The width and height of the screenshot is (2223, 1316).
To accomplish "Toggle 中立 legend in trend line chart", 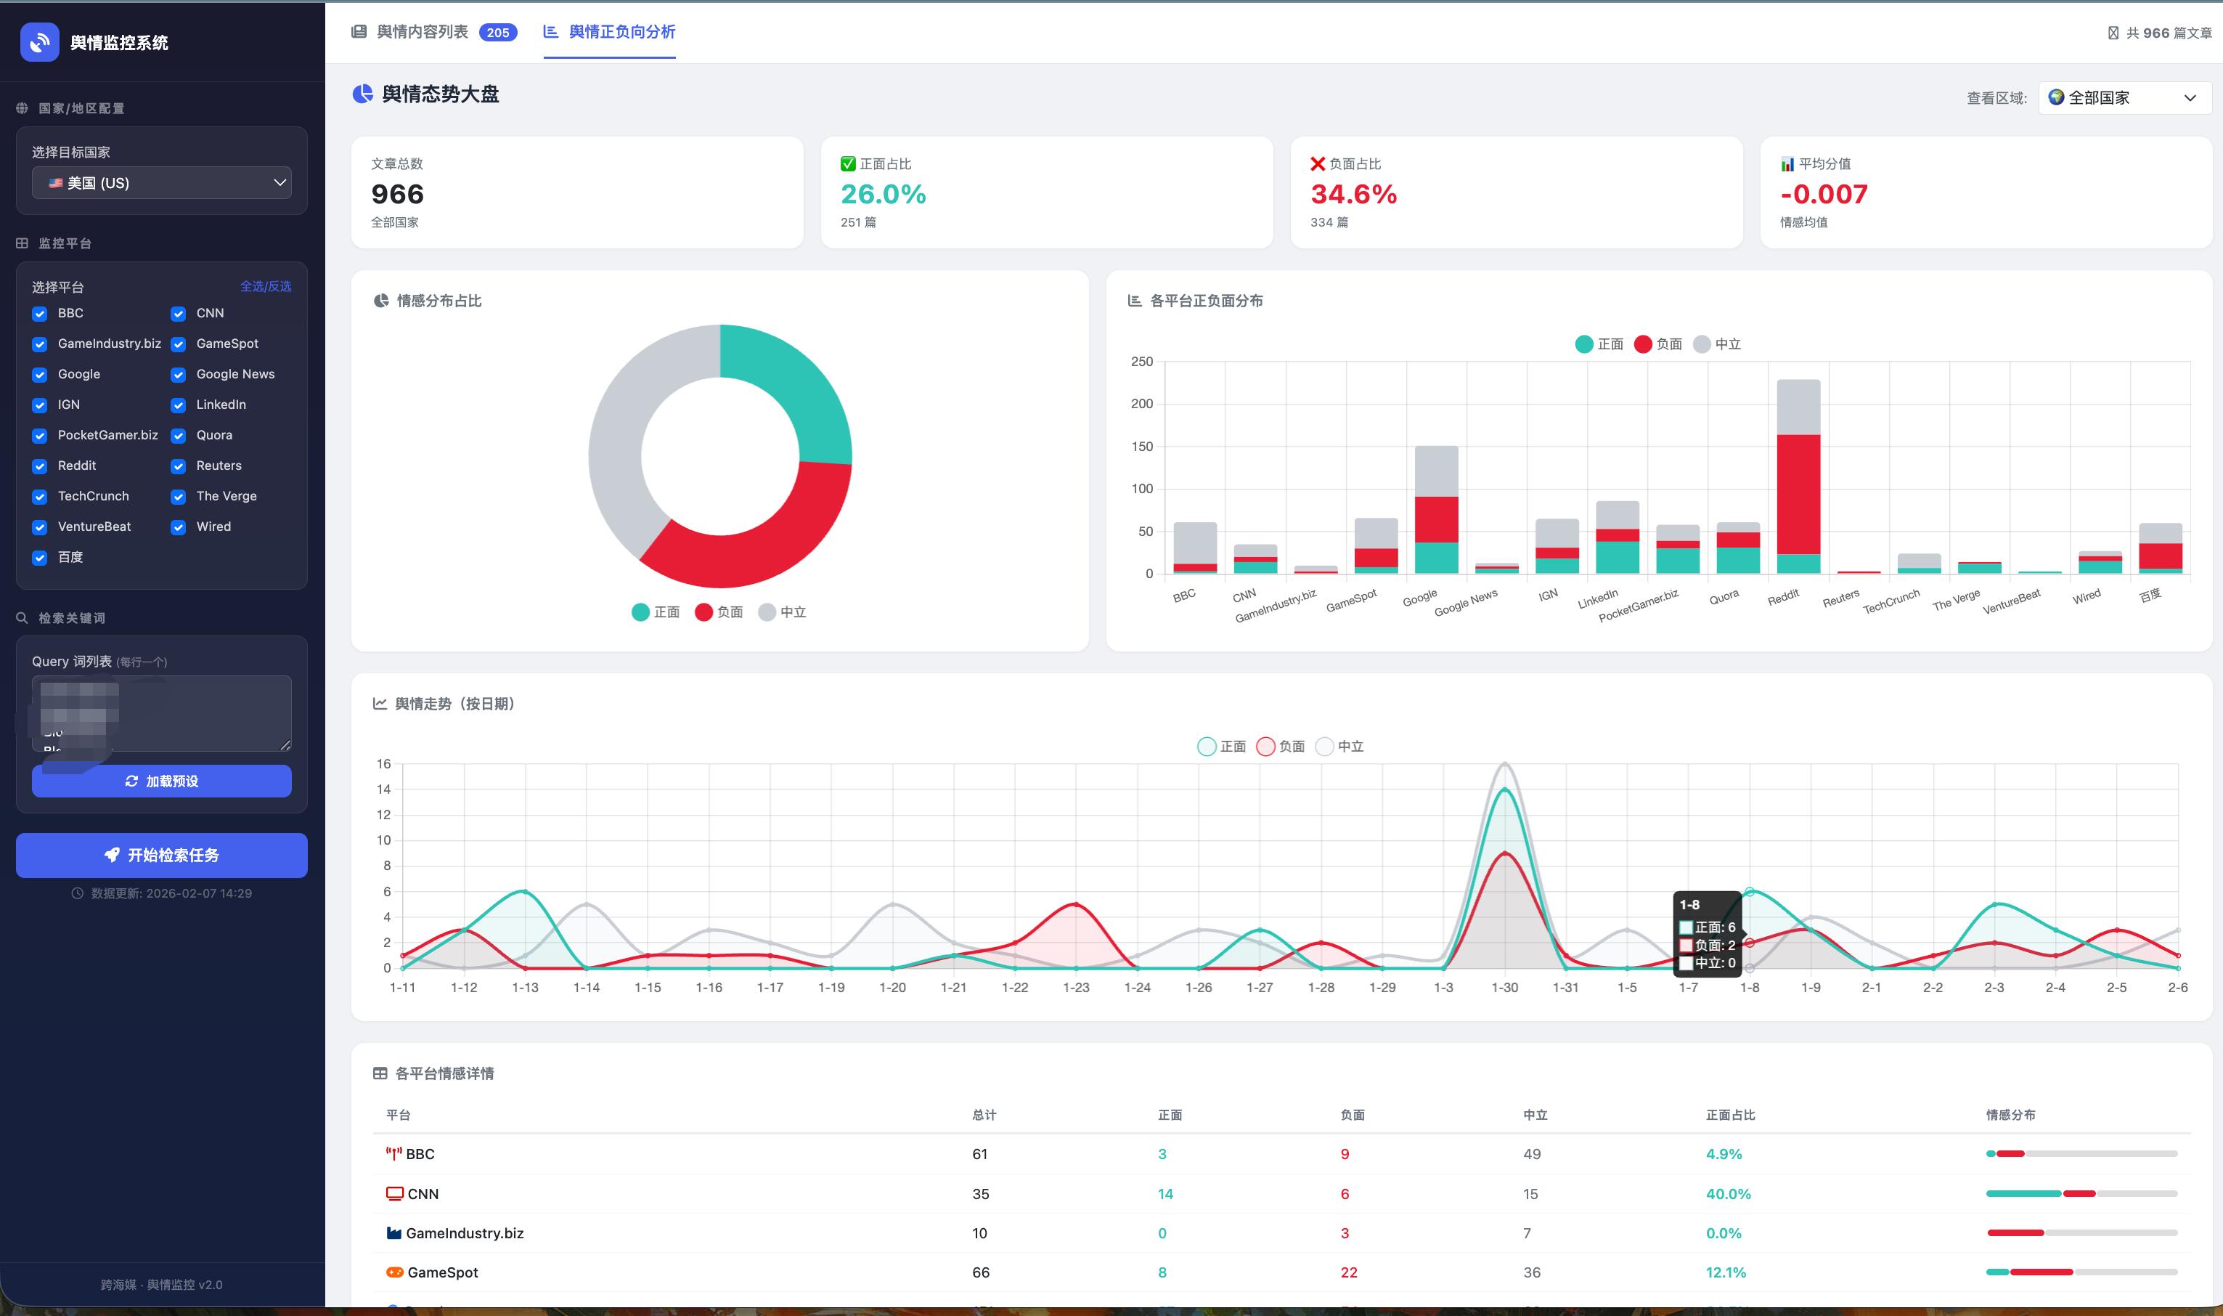I will pyautogui.click(x=1339, y=747).
